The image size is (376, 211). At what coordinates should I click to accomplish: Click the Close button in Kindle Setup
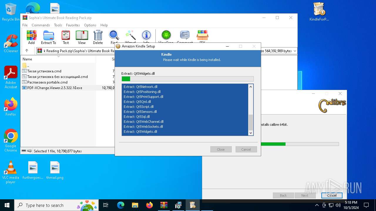pyautogui.click(x=221, y=149)
